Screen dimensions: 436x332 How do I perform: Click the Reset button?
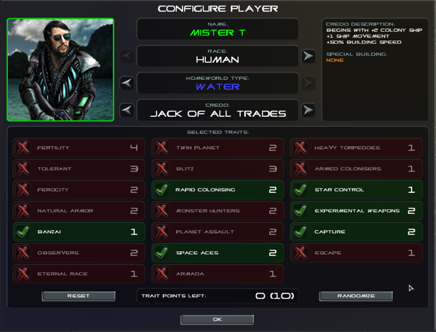78,296
